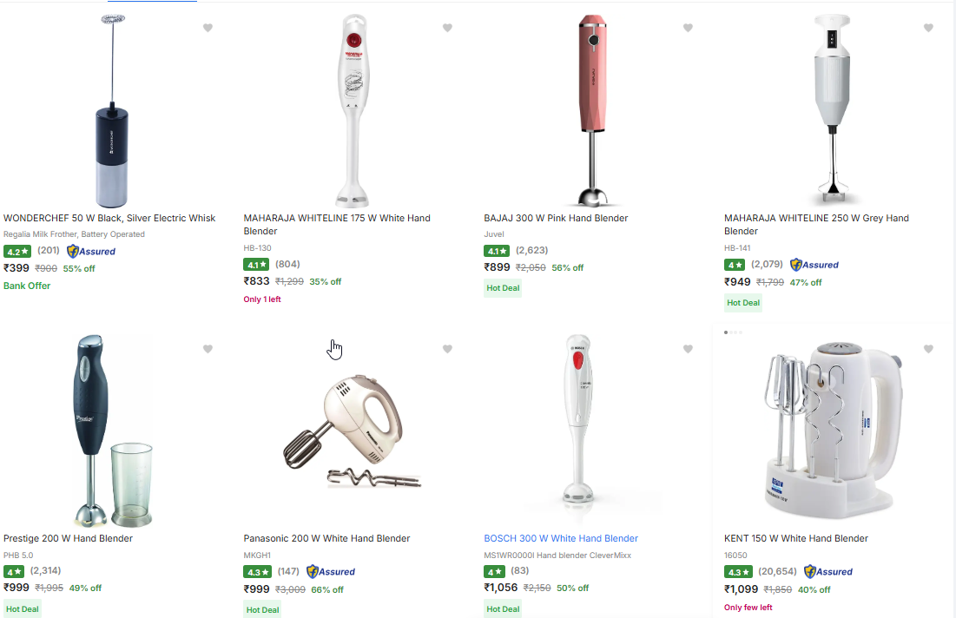Add Bajaj Pink Hand Blender to wishlist
Image resolution: width=956 pixels, height=618 pixels.
[688, 28]
